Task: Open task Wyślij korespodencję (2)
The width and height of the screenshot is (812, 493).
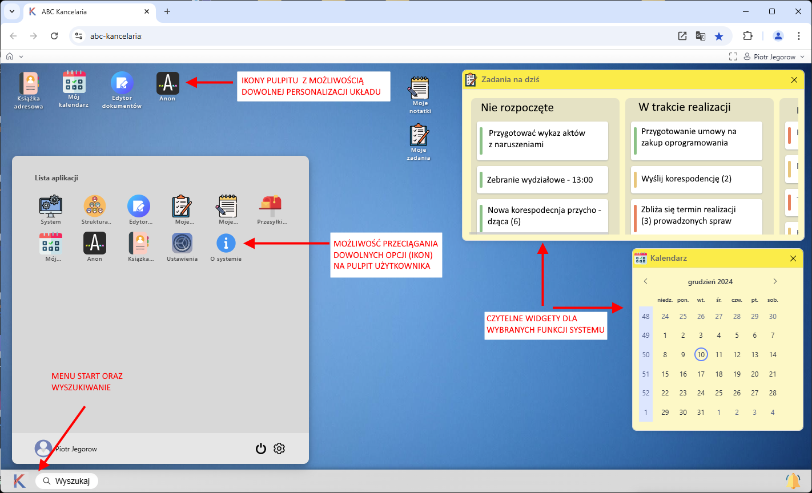Action: (x=697, y=180)
